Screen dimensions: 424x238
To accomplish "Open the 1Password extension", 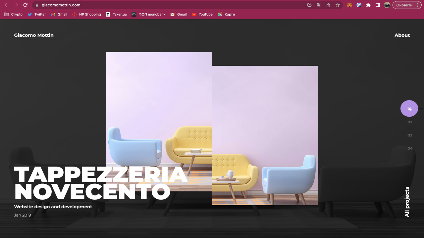I will tap(358, 5).
